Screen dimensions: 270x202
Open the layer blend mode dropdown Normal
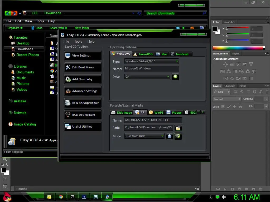tap(227, 99)
